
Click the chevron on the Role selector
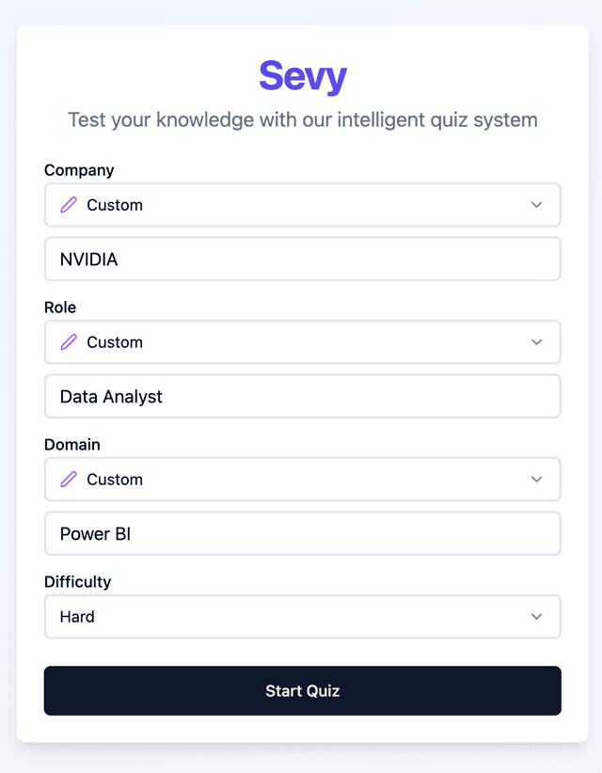pos(536,341)
